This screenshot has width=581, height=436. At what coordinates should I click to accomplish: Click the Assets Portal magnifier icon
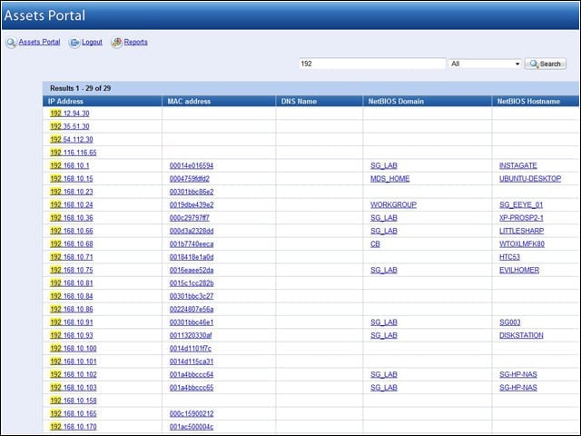tap(11, 43)
